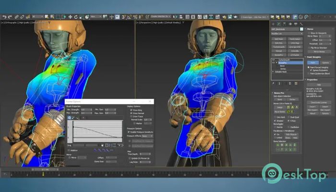Enable Update On Mouse Up checkbox

point(130,158)
